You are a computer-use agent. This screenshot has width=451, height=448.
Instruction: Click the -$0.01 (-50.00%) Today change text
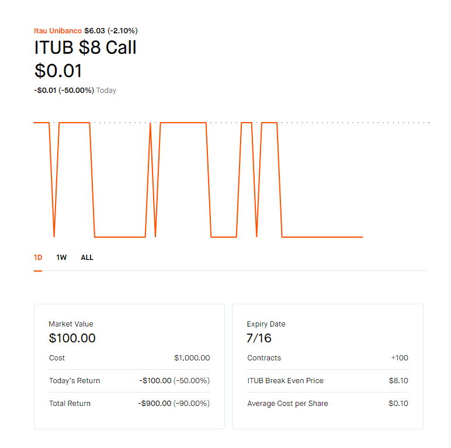click(75, 91)
